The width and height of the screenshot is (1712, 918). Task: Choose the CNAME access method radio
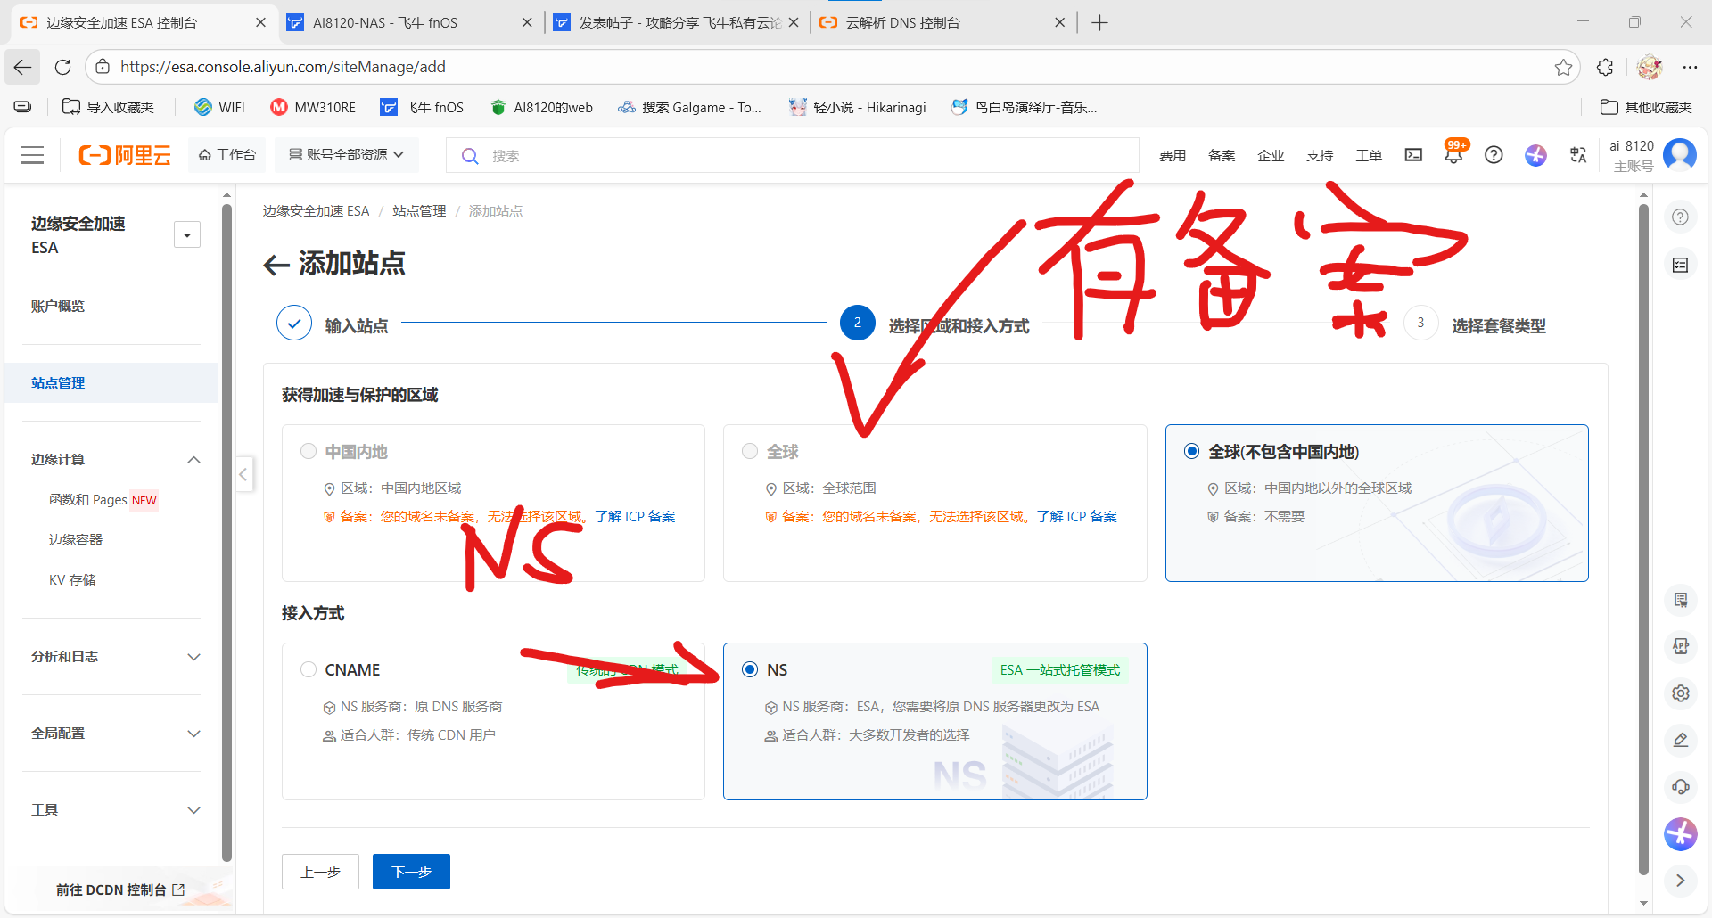pyautogui.click(x=309, y=669)
